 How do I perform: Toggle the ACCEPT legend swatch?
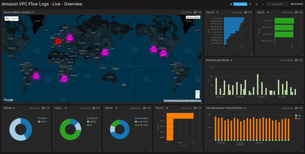coord(39,118)
